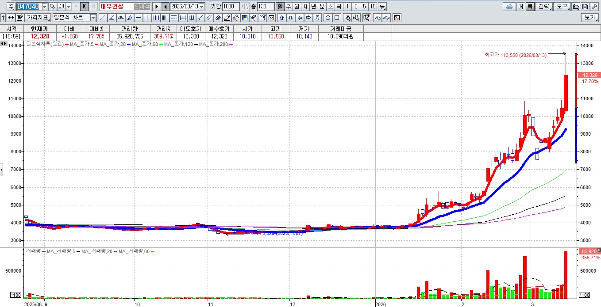Click the open folder icon top right
Screen dimensions: 601x307
click(x=576, y=7)
